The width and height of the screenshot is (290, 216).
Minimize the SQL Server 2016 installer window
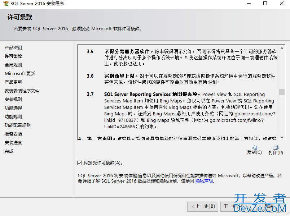(249, 3)
